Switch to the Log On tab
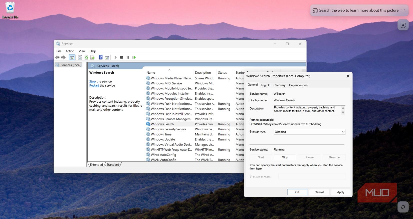 (x=265, y=85)
